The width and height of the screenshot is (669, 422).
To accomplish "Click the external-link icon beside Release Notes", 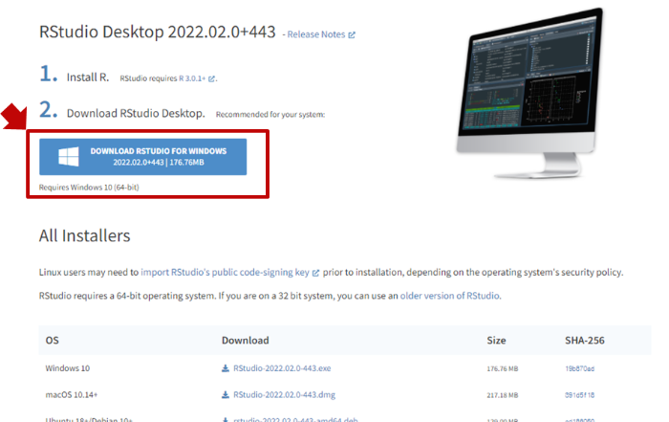I will [352, 35].
